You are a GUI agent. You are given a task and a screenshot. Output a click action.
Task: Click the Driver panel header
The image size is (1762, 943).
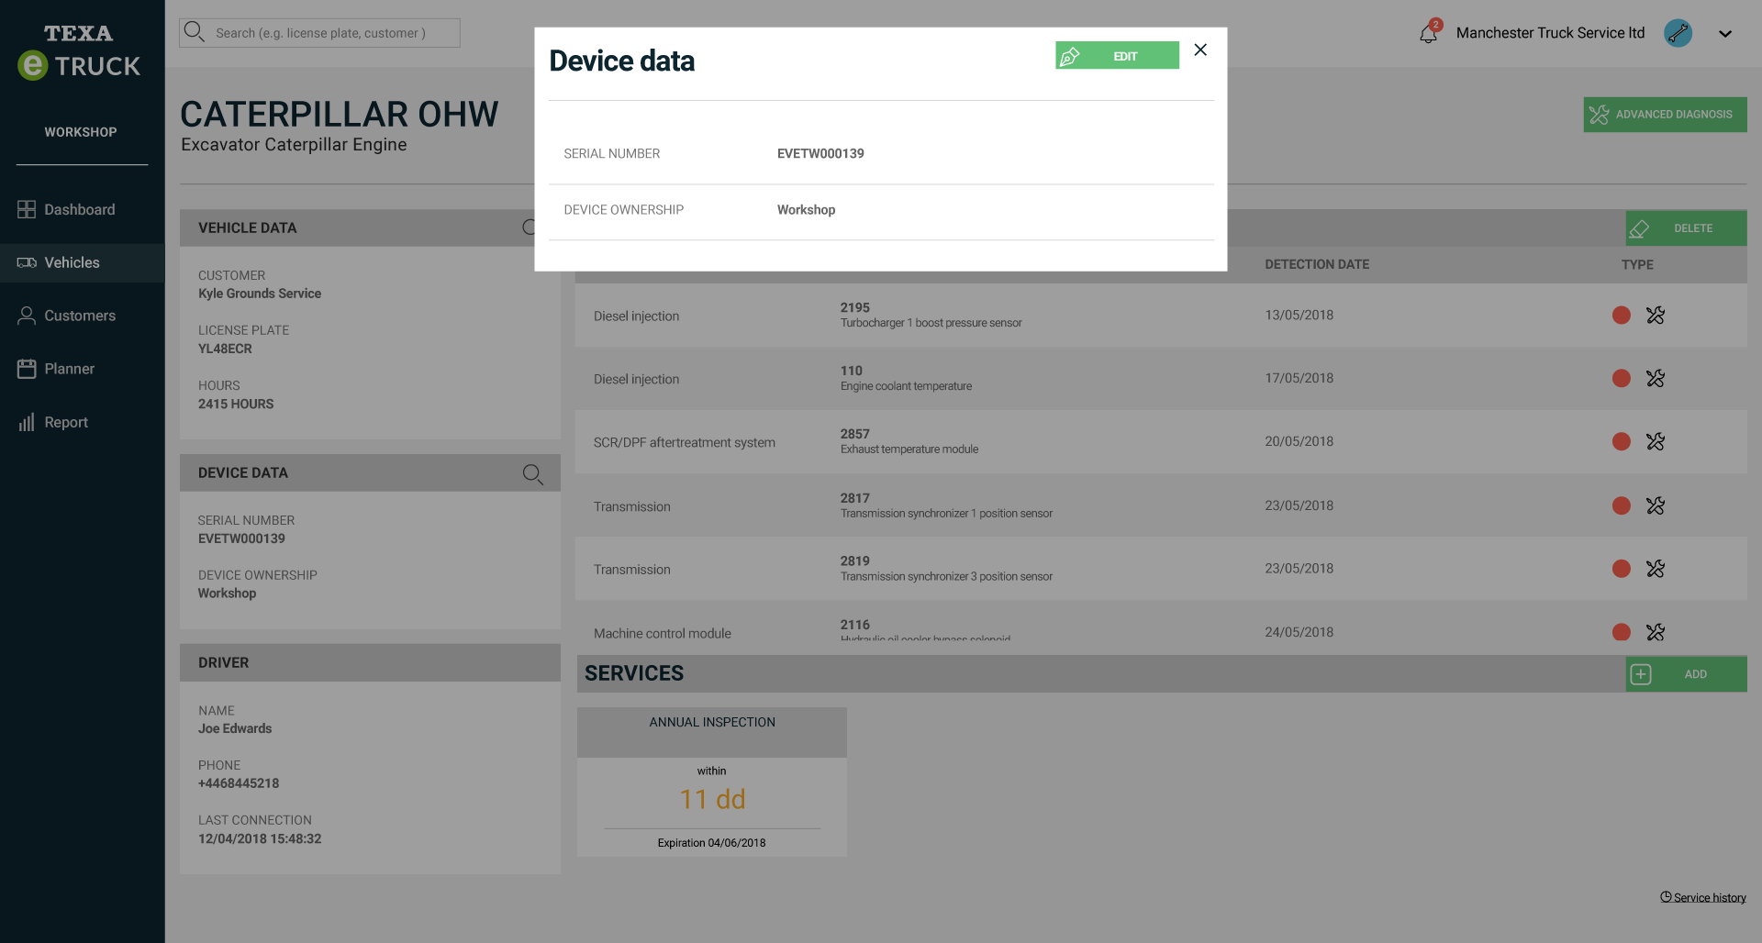pyautogui.click(x=370, y=662)
